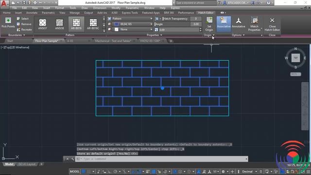Image resolution: width=311 pixels, height=175 pixels.
Task: Click Help question mark icon
Action: tap(268, 3)
